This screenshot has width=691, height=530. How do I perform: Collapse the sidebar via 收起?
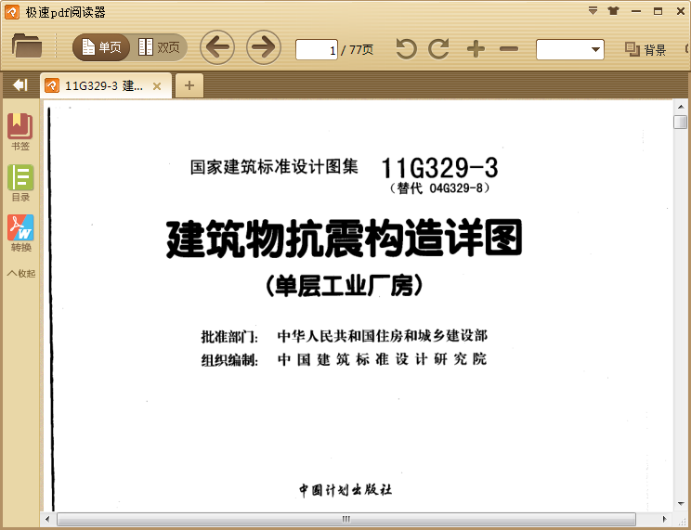(21, 274)
